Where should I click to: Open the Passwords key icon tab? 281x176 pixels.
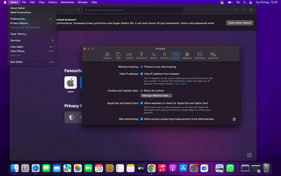click(x=141, y=56)
